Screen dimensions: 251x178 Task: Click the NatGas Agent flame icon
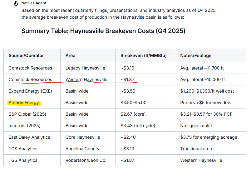point(16,3)
